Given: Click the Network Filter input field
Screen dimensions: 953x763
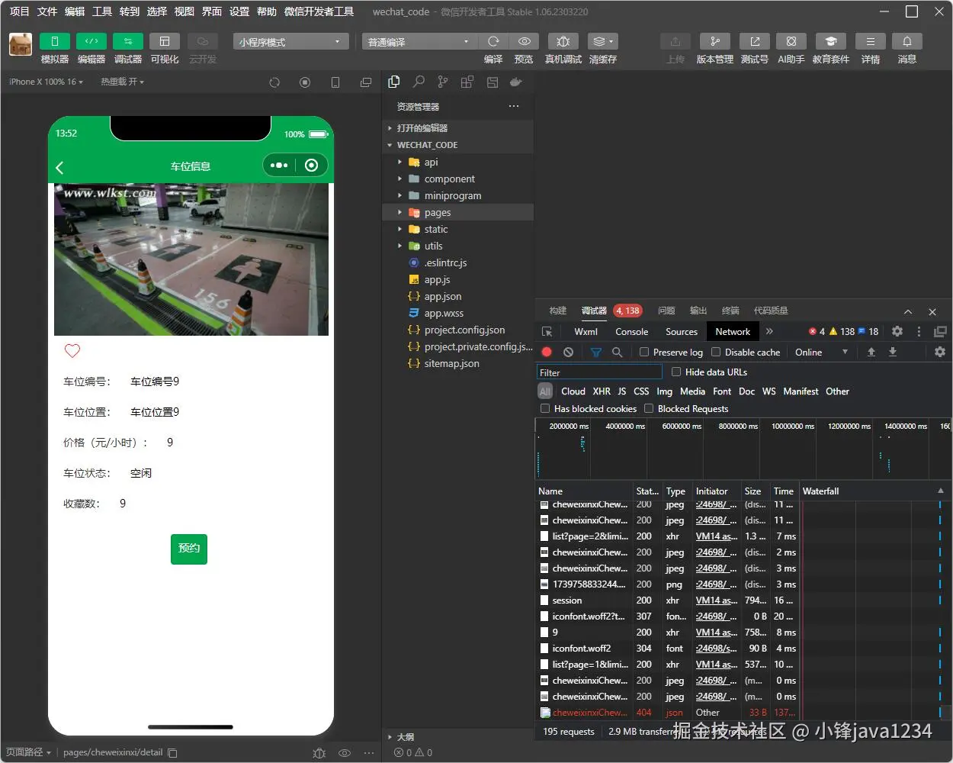Looking at the screenshot, I should 599,372.
